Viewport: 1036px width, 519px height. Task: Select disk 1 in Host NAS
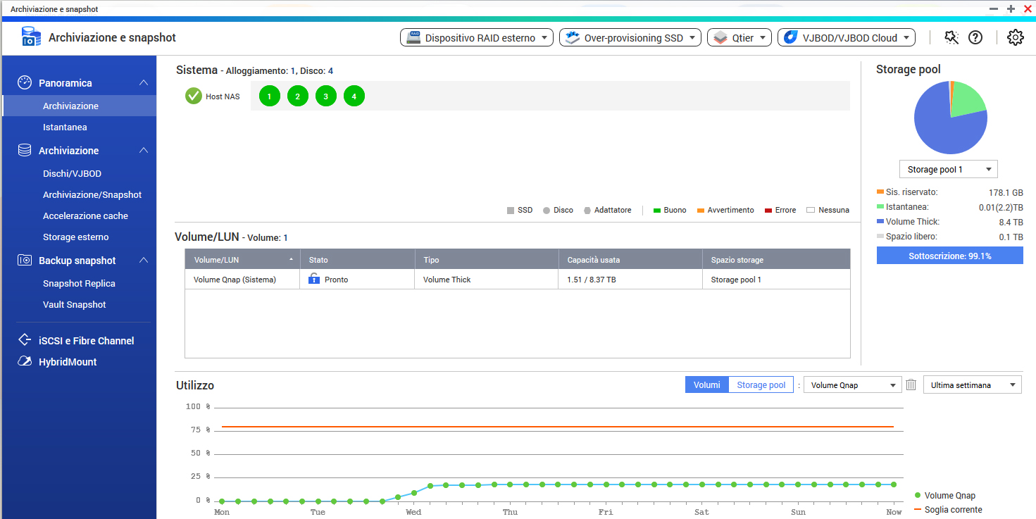point(269,96)
